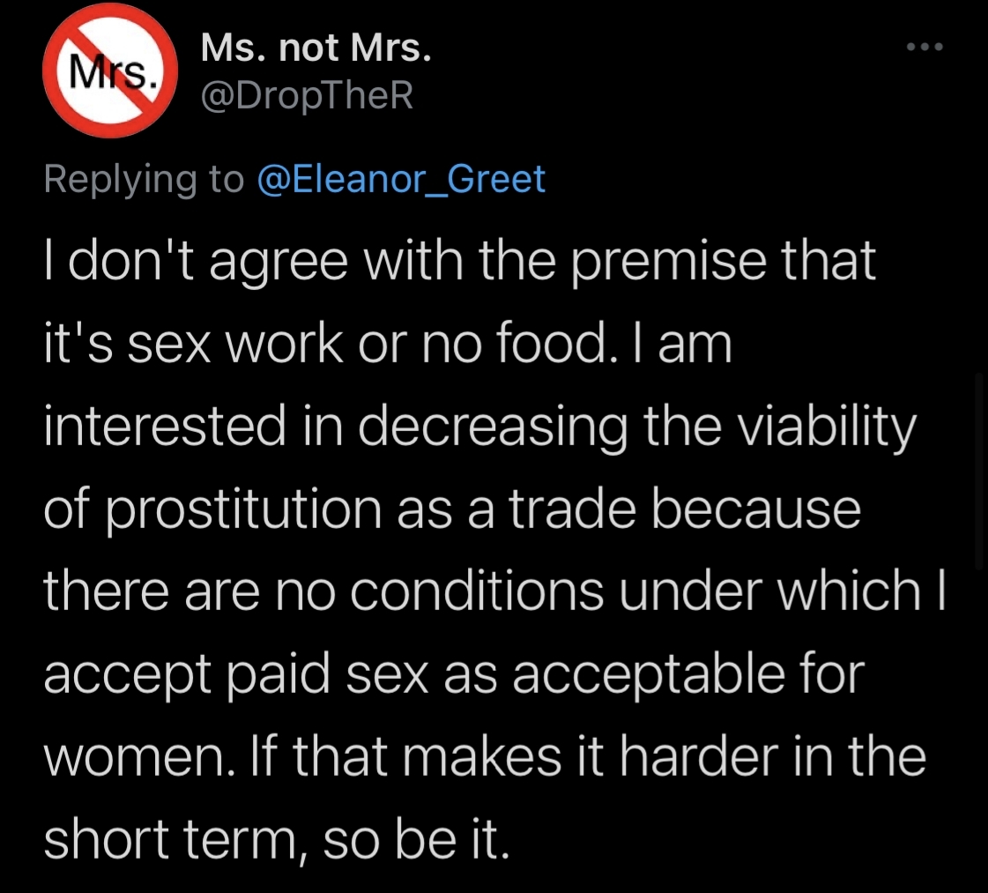
Task: Click the "Replying to" label text
Action: point(145,179)
